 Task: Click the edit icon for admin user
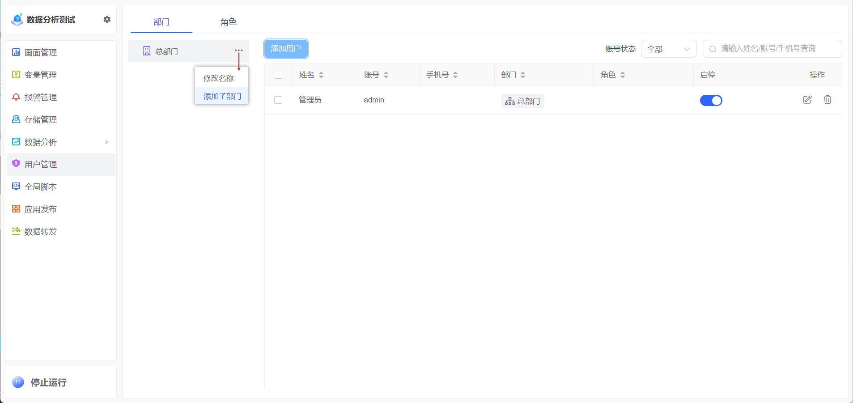pyautogui.click(x=807, y=100)
